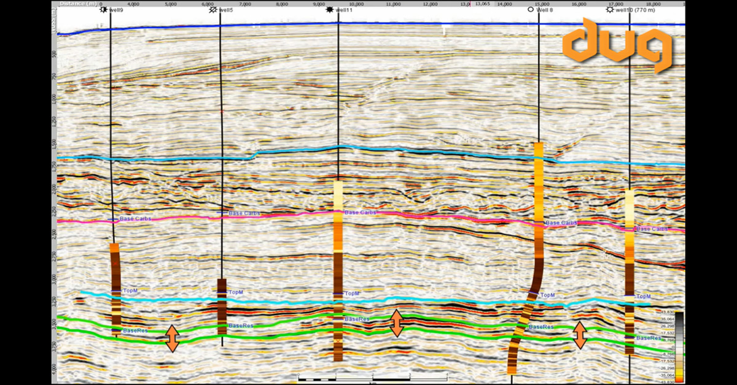This screenshot has height=385, width=737.
Task: Click the well9 symbol at the top
Action: (103, 10)
